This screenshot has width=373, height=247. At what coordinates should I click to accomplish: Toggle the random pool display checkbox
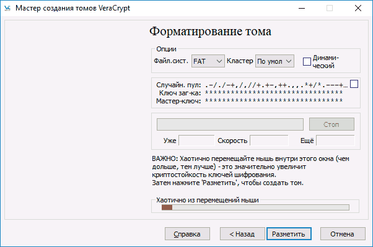point(354,84)
